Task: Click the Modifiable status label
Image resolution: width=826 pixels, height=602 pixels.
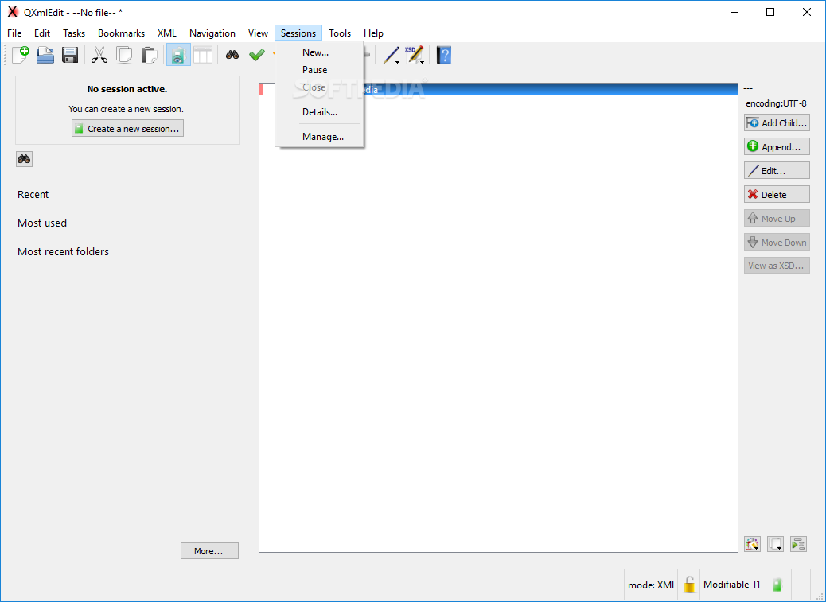Action: coord(726,585)
